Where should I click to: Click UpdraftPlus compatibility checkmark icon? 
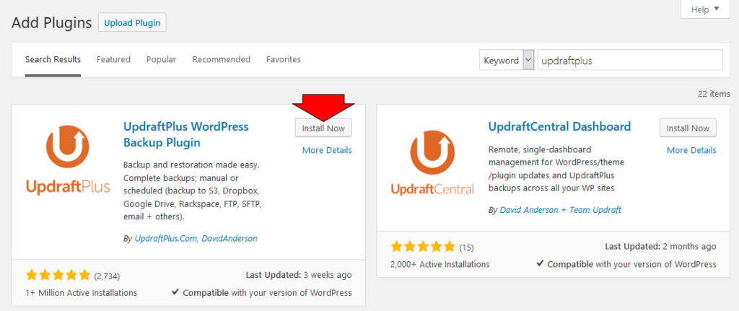175,292
